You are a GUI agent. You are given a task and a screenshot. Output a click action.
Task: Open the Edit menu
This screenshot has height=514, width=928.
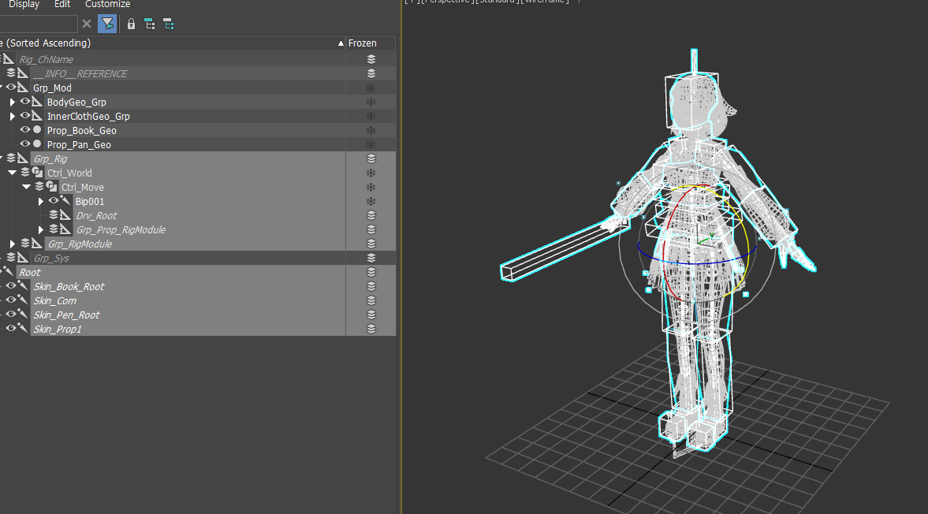click(x=62, y=5)
